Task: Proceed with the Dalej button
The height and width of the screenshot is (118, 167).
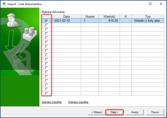Action: 115,112
